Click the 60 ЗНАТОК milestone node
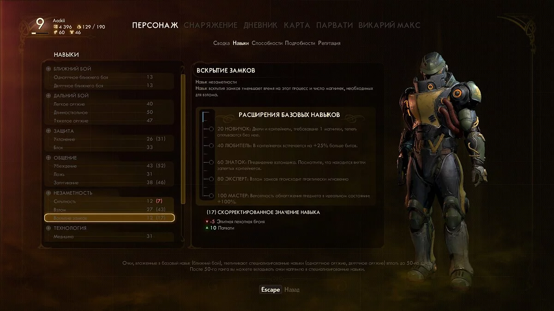The image size is (554, 311). tap(211, 162)
